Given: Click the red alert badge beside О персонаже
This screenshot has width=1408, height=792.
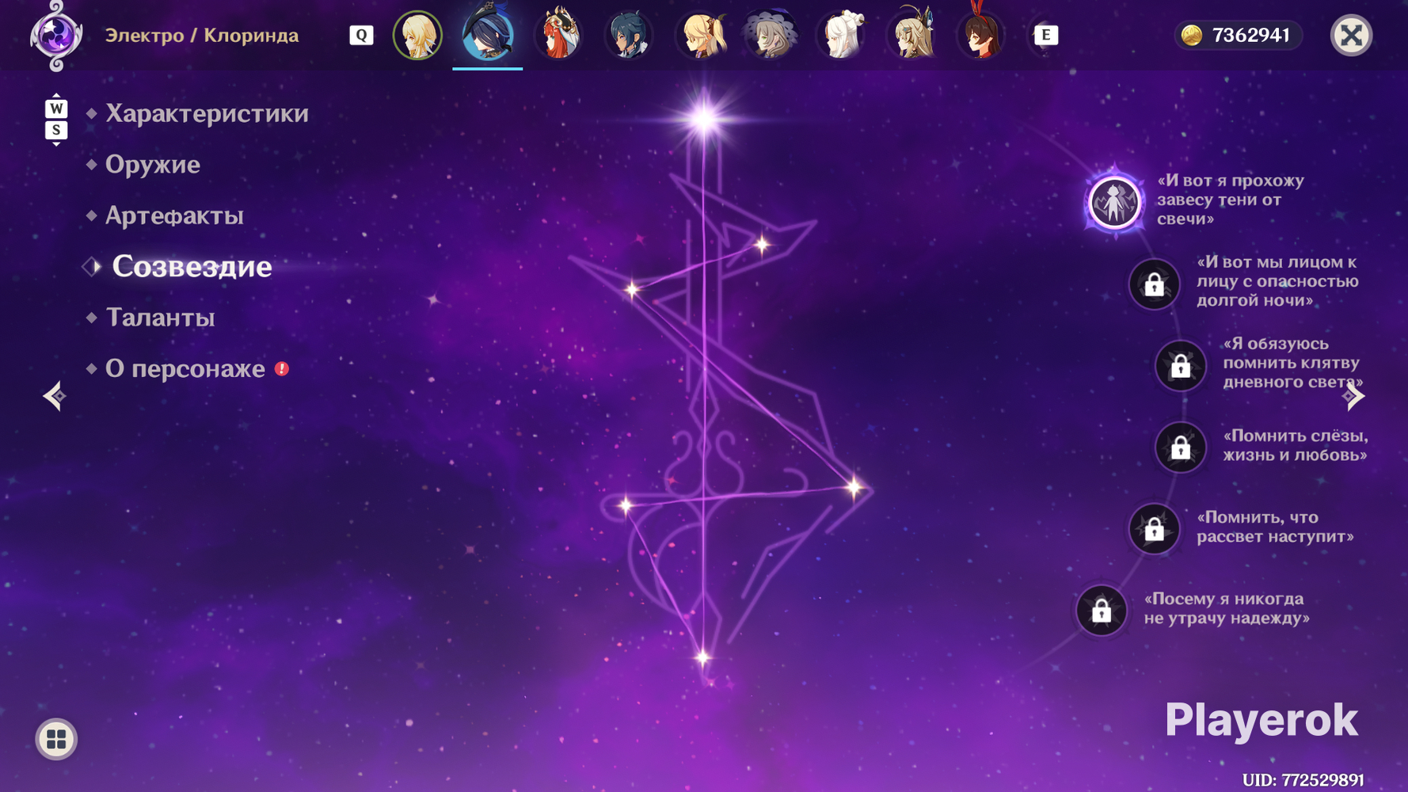Looking at the screenshot, I should pyautogui.click(x=282, y=369).
